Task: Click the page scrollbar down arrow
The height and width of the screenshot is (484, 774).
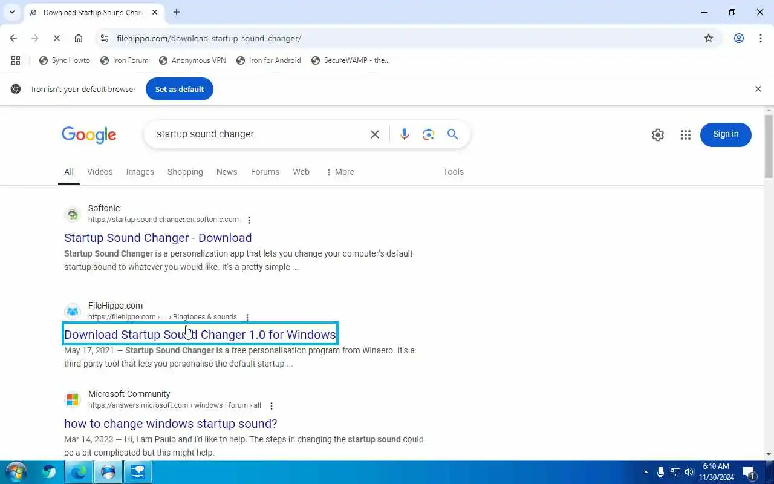Action: pyautogui.click(x=769, y=454)
